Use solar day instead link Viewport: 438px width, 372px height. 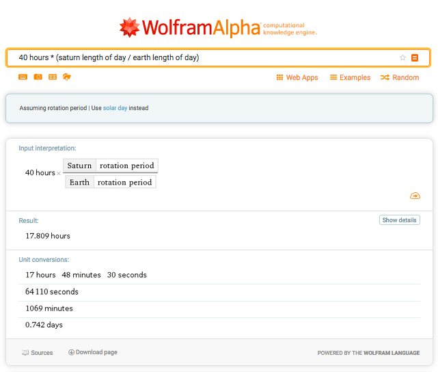point(115,108)
